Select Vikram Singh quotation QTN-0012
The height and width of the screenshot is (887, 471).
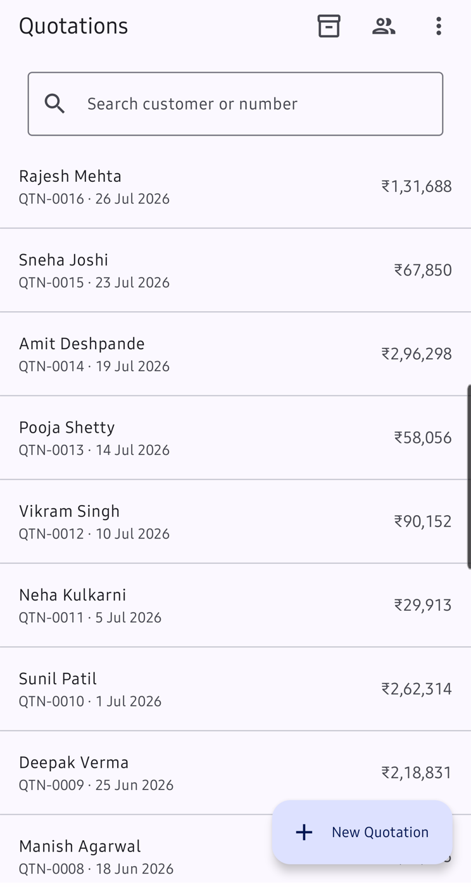235,521
